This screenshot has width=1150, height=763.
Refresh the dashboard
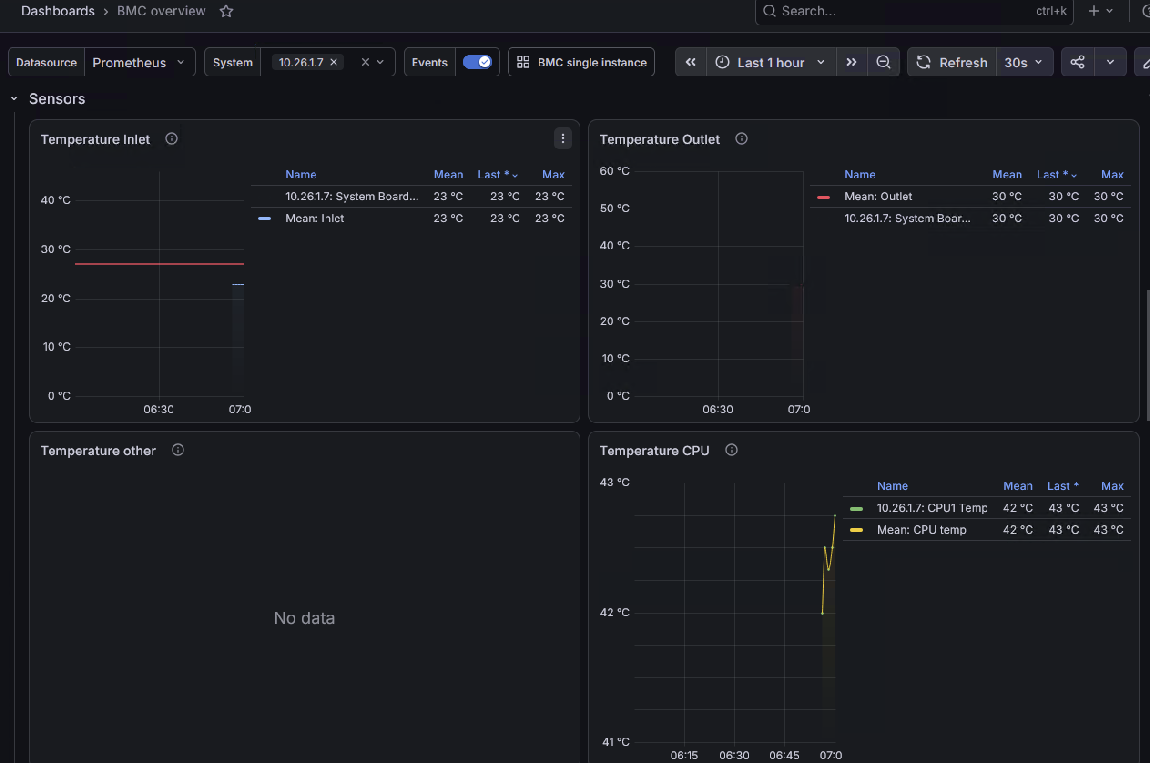[952, 62]
